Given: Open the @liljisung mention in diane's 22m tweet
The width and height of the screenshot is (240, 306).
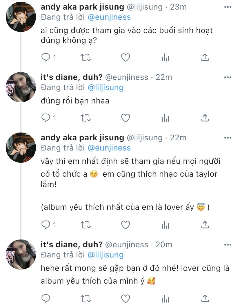Looking at the screenshot, I should click(106, 87).
